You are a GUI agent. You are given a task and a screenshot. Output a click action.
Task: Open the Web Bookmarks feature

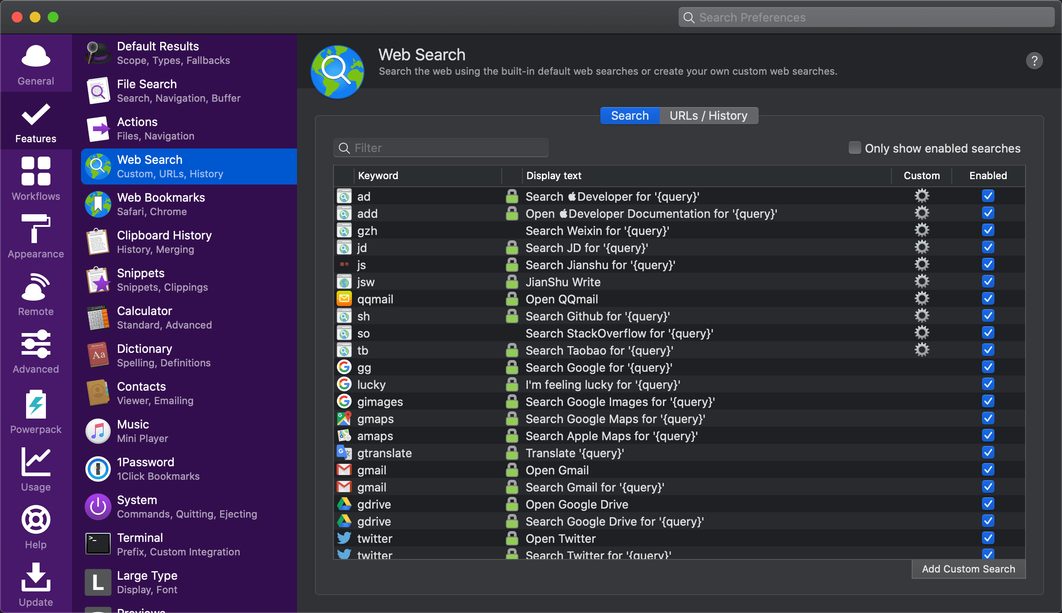point(189,204)
